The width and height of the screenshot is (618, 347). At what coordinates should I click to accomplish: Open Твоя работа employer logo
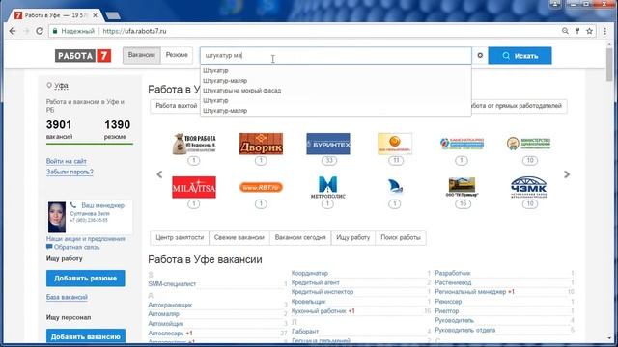(194, 144)
